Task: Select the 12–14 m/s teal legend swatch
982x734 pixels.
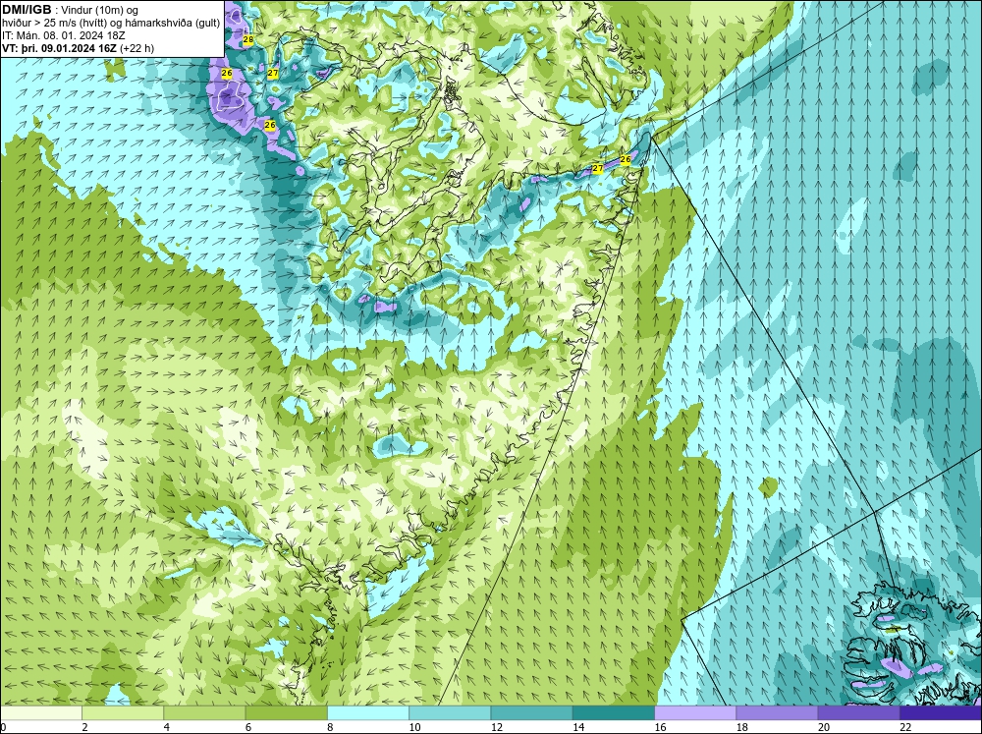Action: click(531, 713)
